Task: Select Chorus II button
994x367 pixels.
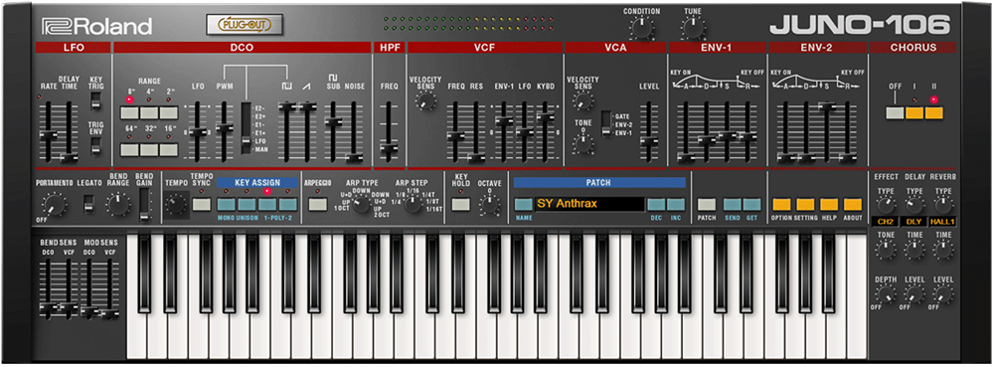Action: click(933, 113)
